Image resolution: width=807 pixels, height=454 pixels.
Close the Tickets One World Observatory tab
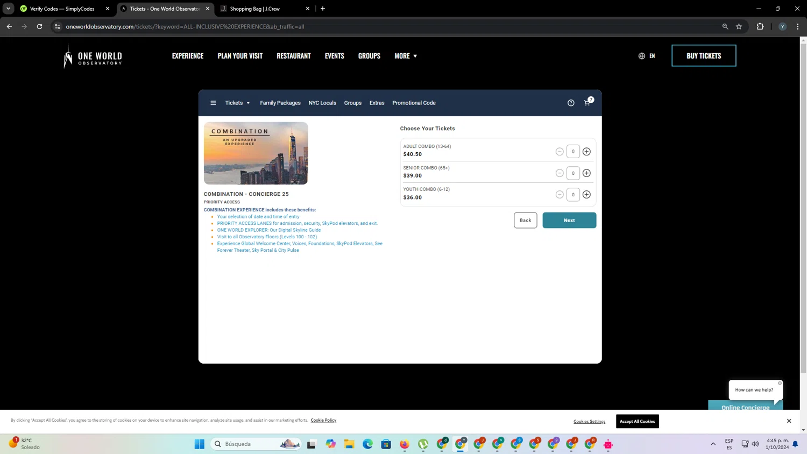tap(208, 9)
